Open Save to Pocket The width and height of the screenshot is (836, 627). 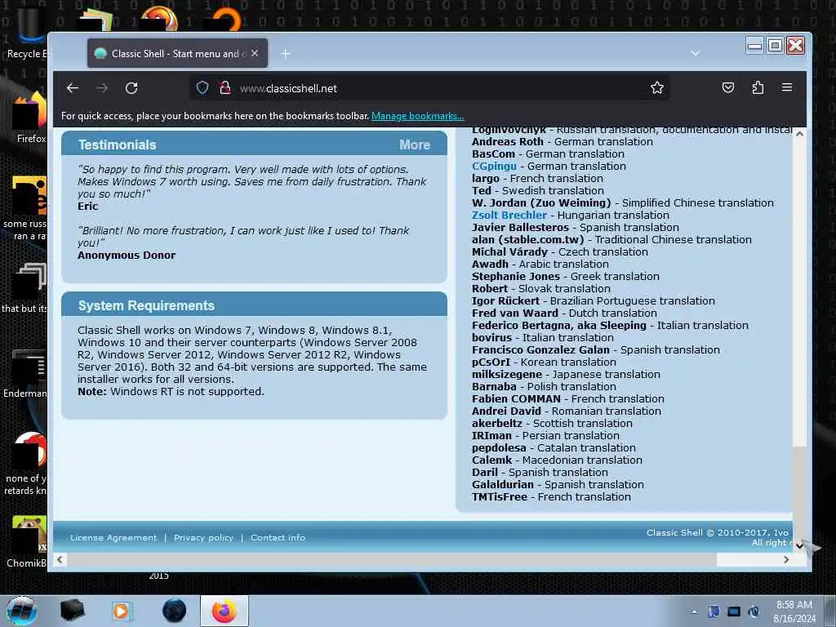coord(727,87)
